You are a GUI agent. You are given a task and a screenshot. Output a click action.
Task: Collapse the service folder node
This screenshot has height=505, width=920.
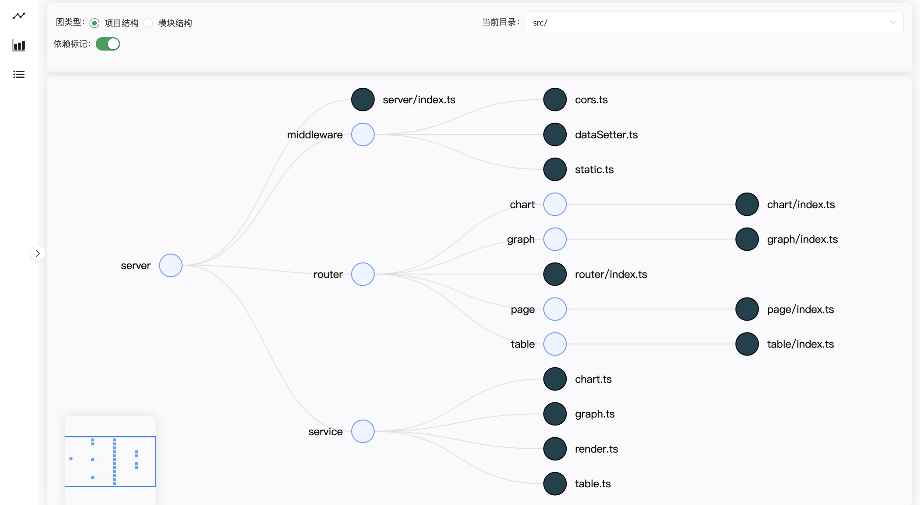tap(363, 431)
